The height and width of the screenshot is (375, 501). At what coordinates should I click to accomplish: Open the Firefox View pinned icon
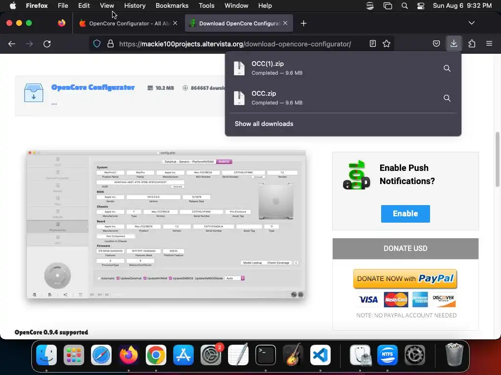coord(62,23)
